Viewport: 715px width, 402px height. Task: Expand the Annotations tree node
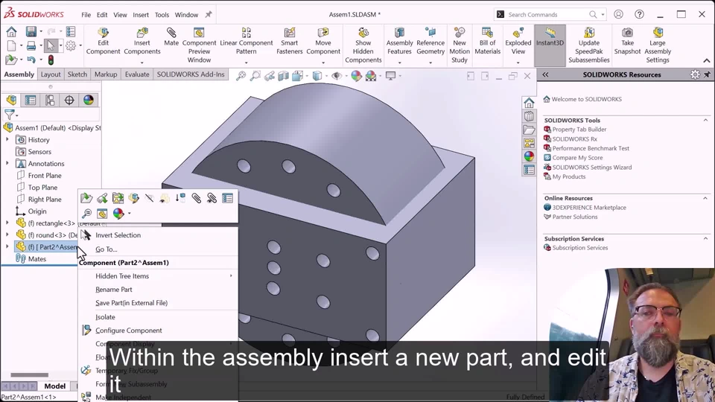(x=7, y=163)
